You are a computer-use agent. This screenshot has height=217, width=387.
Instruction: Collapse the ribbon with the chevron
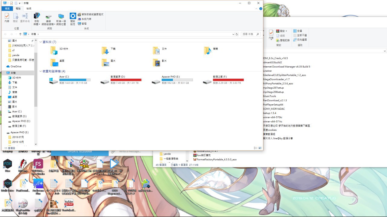pos(257,9)
